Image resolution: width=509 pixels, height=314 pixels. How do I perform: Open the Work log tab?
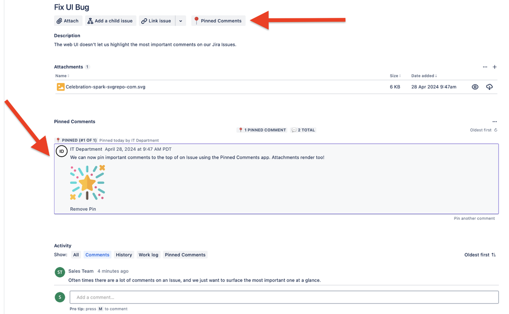(x=148, y=254)
